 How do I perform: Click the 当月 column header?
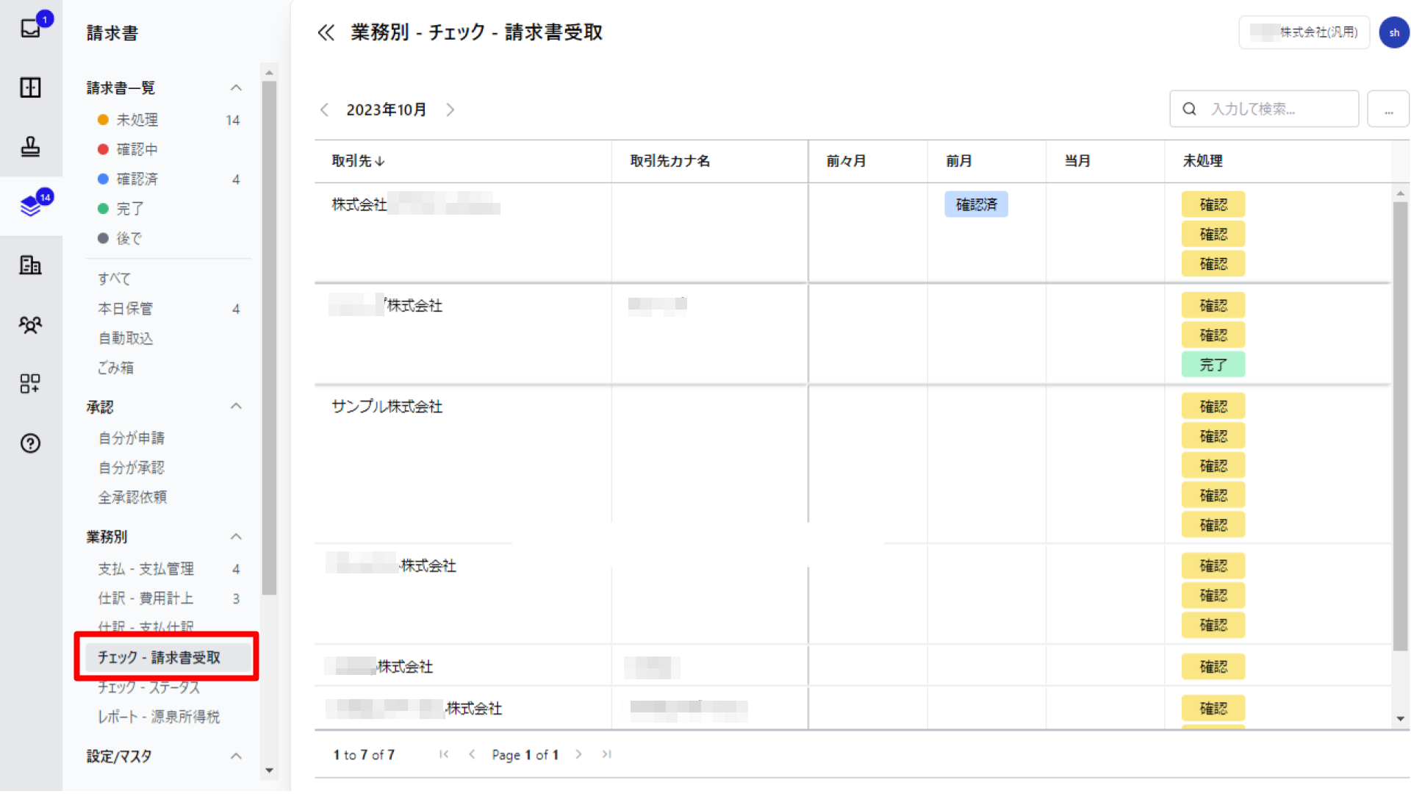(1077, 161)
